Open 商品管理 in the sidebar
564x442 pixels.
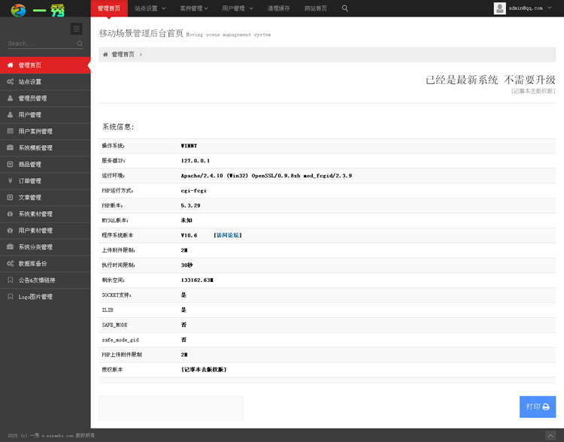click(45, 165)
